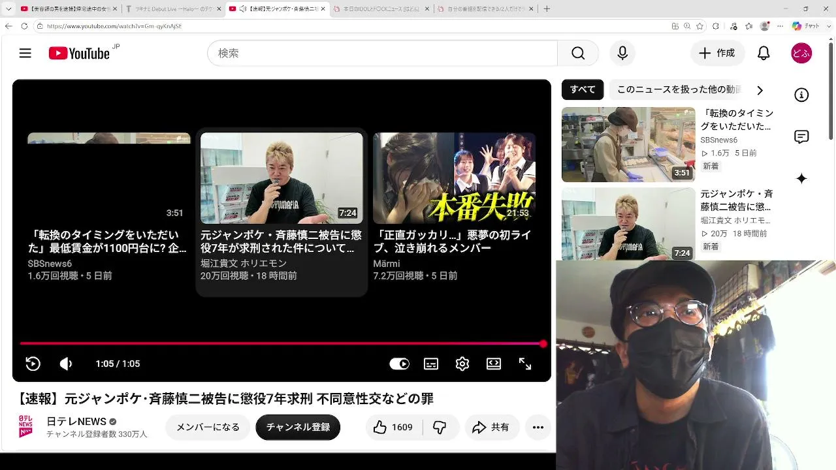Viewport: 836px width, 470px height.
Task: Click the browser address bar URL
Action: (114, 26)
